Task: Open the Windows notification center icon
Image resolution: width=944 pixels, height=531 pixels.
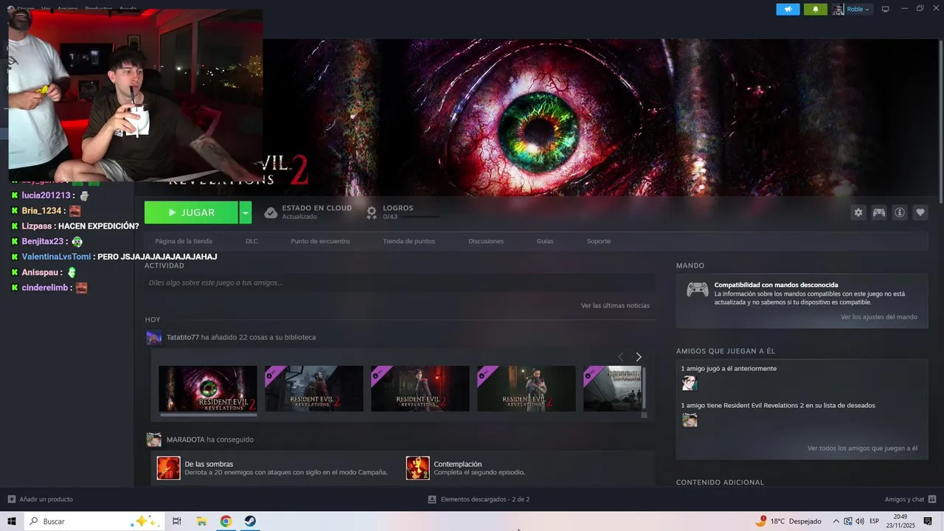Action: [x=928, y=521]
